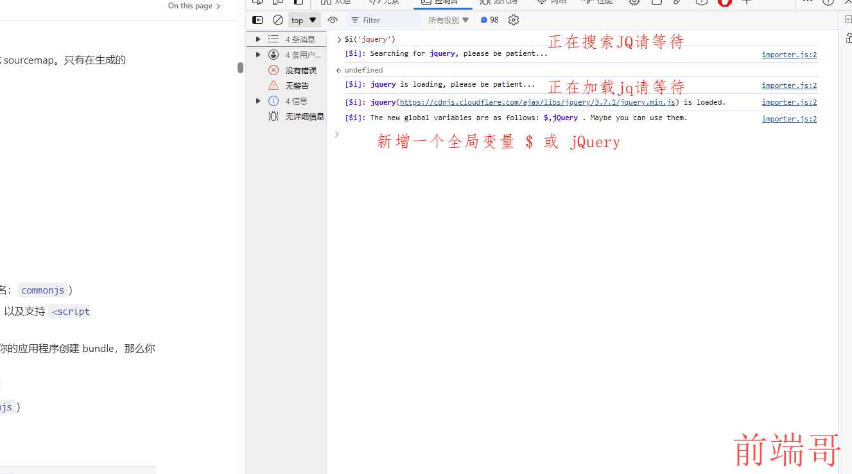Click the warning triangle icon for 无警告
The width and height of the screenshot is (852, 474).
(x=274, y=85)
